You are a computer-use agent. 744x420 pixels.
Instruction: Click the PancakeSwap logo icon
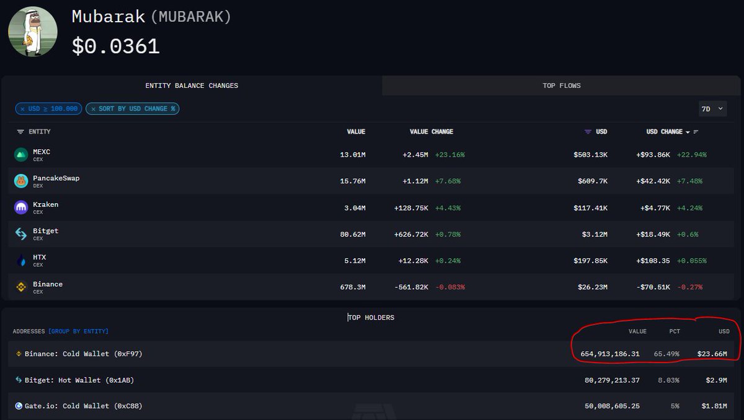[21, 181]
